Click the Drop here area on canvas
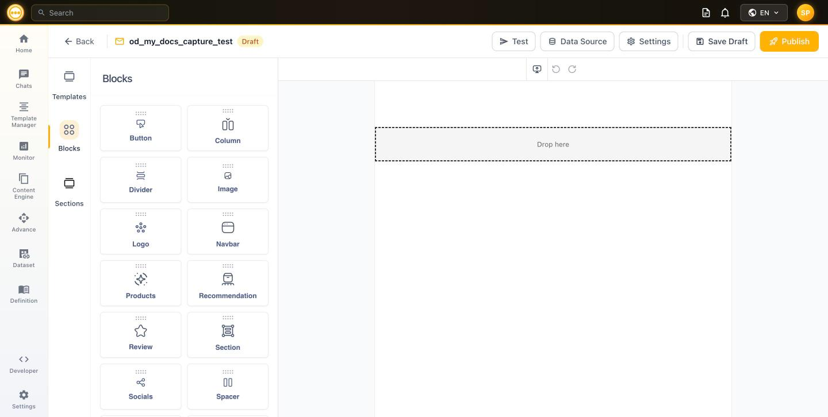 pos(553,144)
